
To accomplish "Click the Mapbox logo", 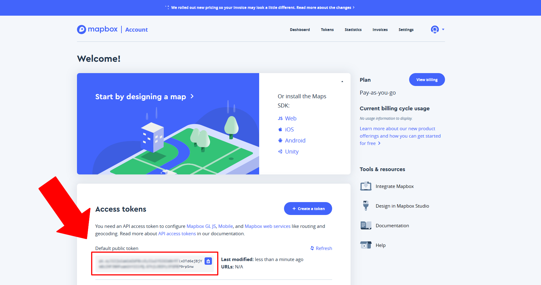I will (x=97, y=29).
